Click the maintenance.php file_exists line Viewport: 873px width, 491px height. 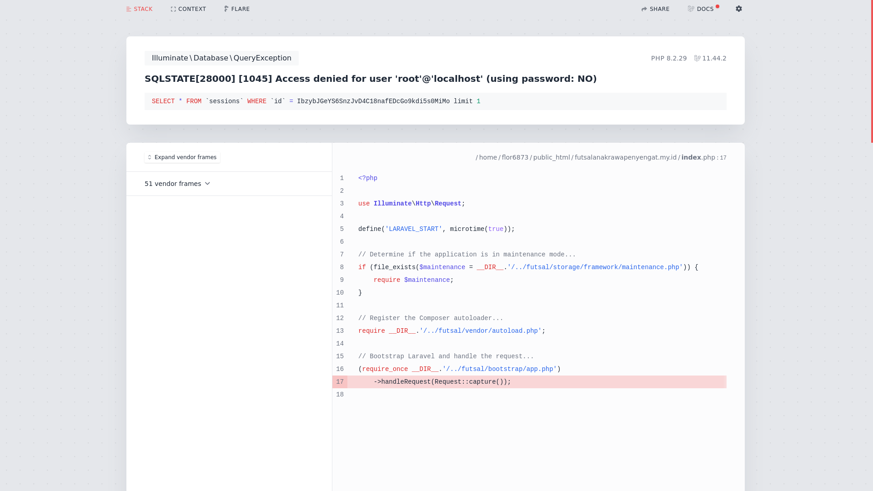528,267
